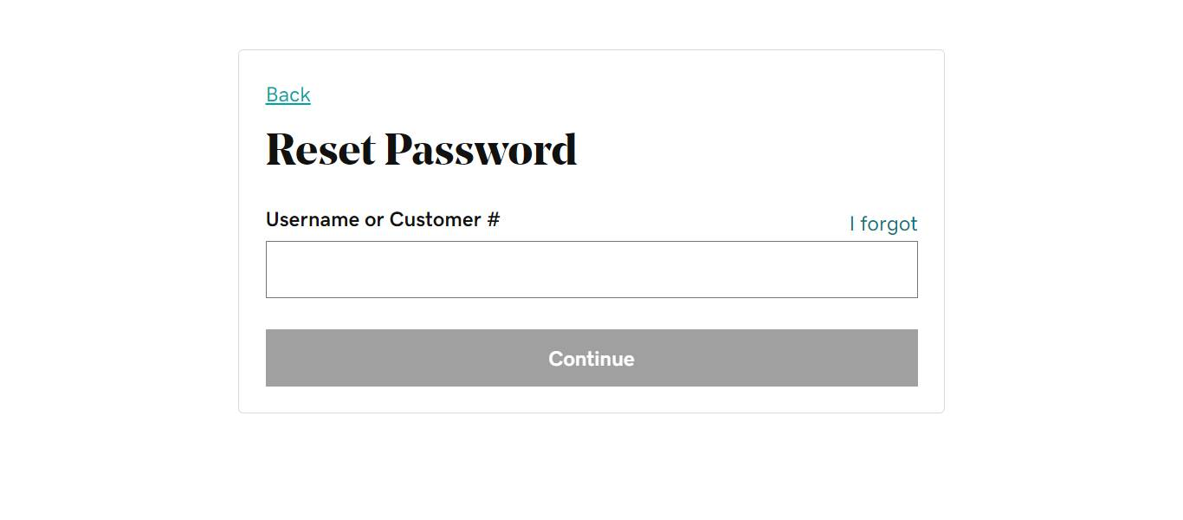Return to previous page via Back
The height and width of the screenshot is (520, 1183).
[x=288, y=94]
